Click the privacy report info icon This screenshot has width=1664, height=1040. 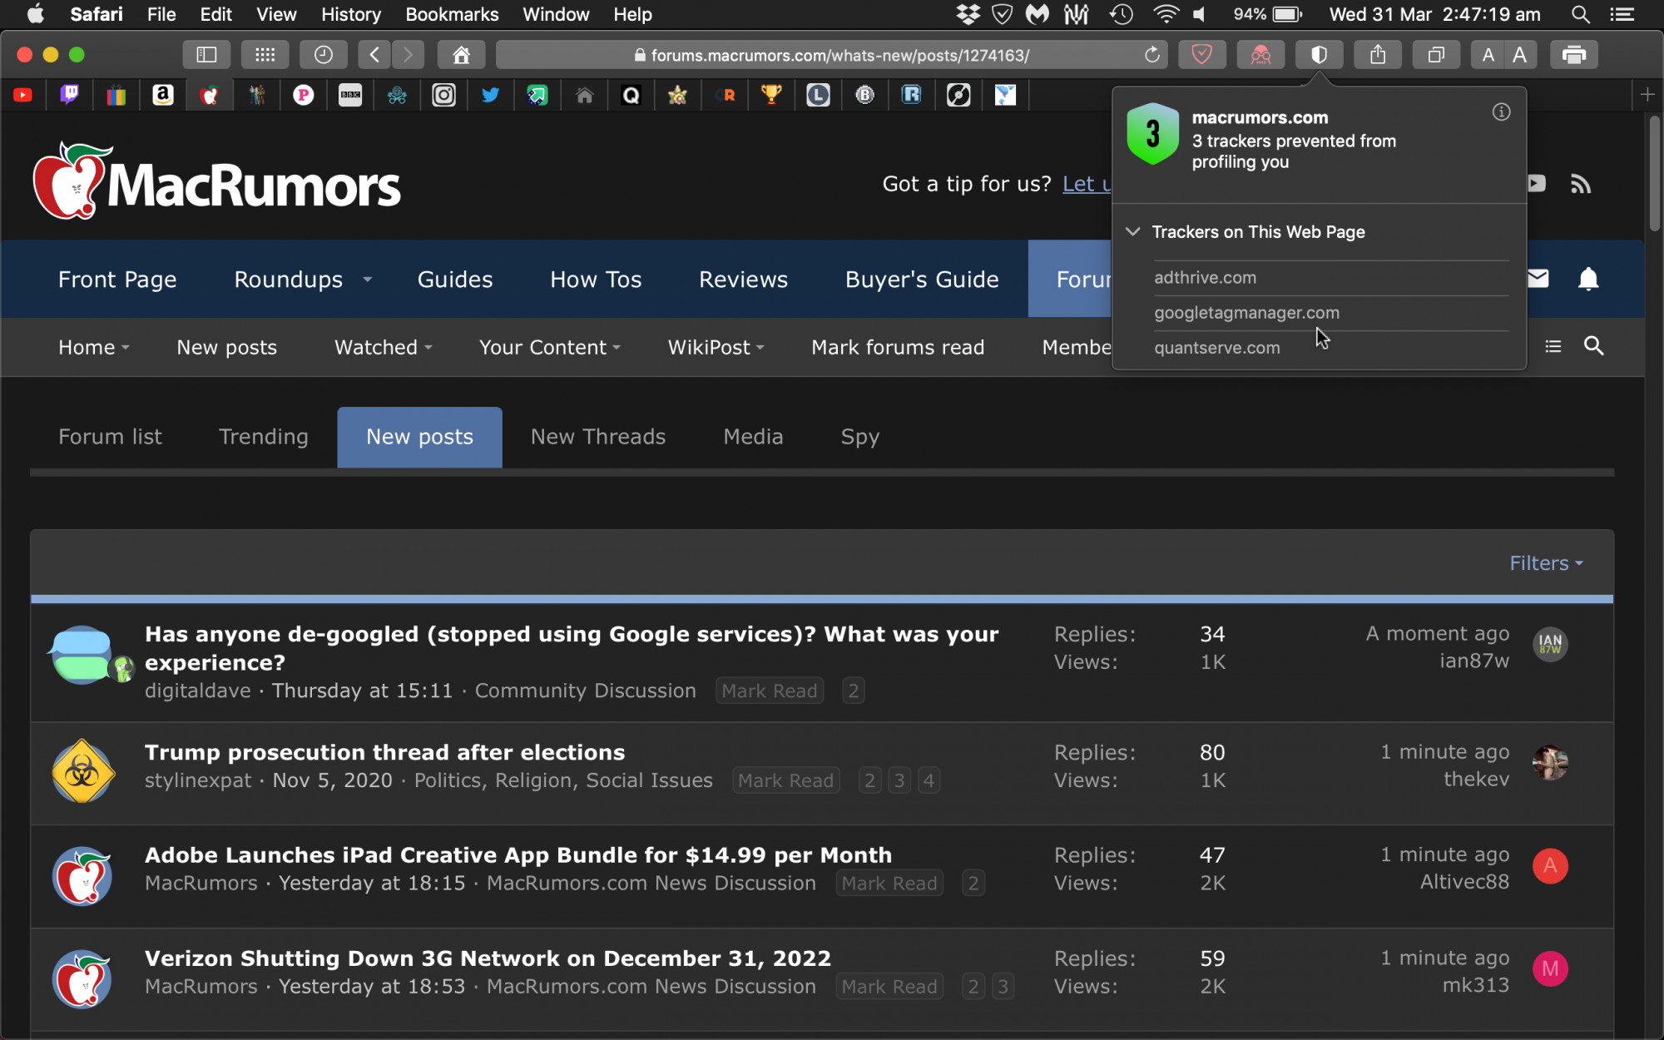click(x=1501, y=112)
